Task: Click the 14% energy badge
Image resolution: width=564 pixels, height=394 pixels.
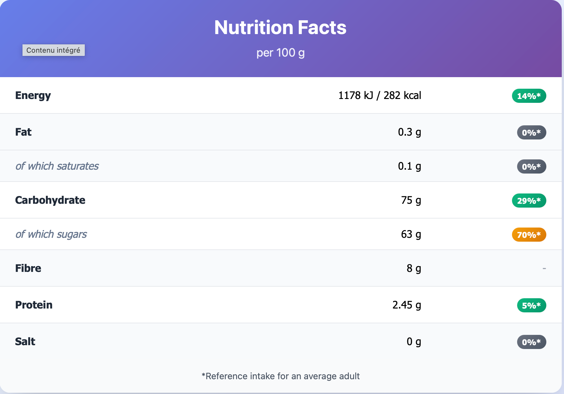Action: (x=529, y=96)
